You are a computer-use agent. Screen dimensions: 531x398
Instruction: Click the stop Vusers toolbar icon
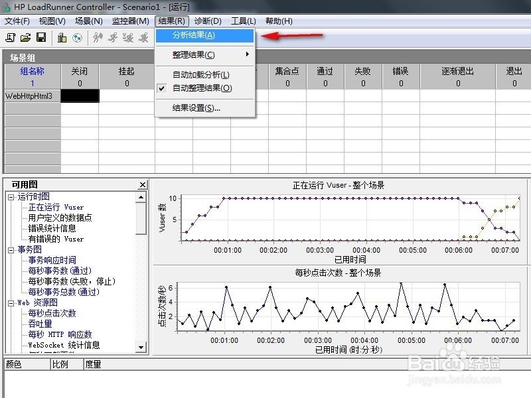point(112,38)
